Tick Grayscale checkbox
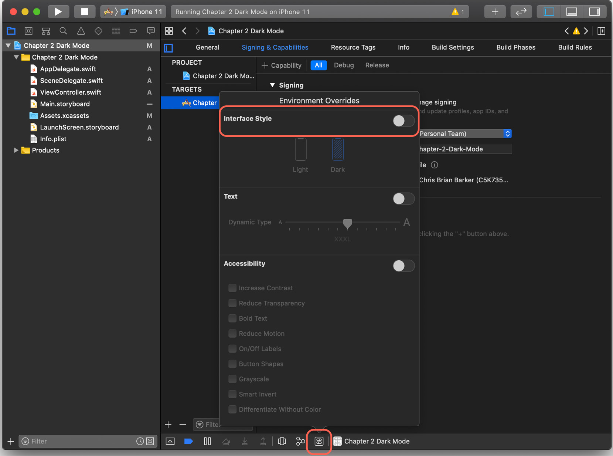Viewport: 613px width, 456px height. point(232,379)
